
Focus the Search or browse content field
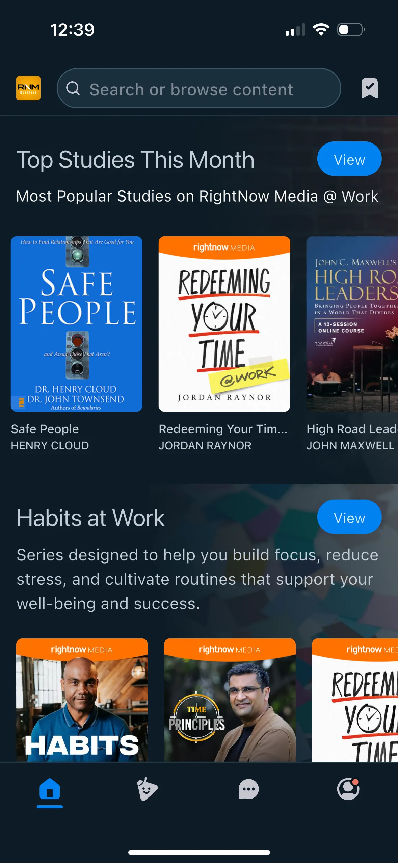click(x=199, y=88)
